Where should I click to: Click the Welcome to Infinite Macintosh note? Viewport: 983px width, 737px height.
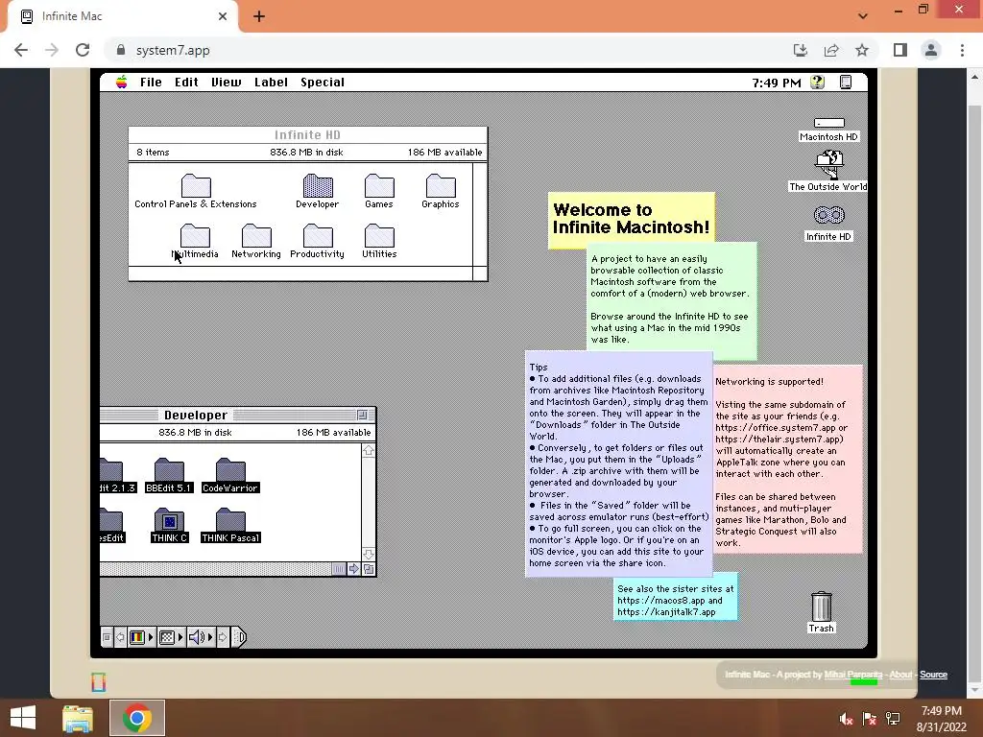click(x=632, y=220)
